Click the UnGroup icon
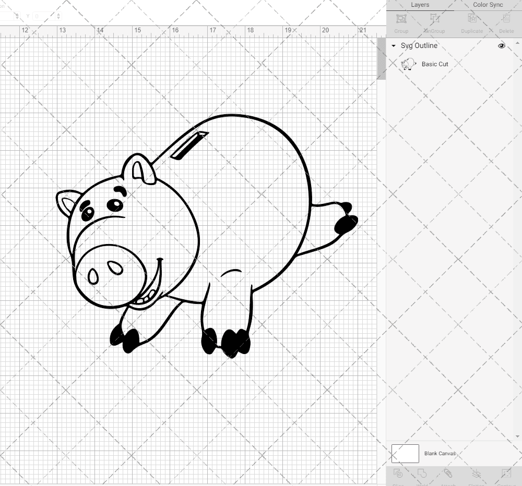The width and height of the screenshot is (522, 486). (434, 19)
